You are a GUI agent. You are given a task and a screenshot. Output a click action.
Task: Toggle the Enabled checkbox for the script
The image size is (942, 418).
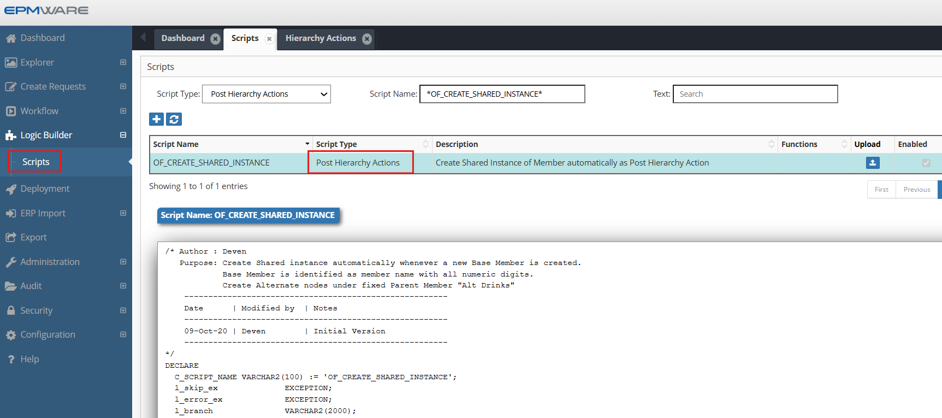tap(926, 163)
